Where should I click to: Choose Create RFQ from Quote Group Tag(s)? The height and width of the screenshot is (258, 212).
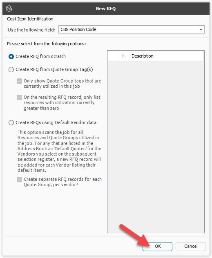(11, 69)
